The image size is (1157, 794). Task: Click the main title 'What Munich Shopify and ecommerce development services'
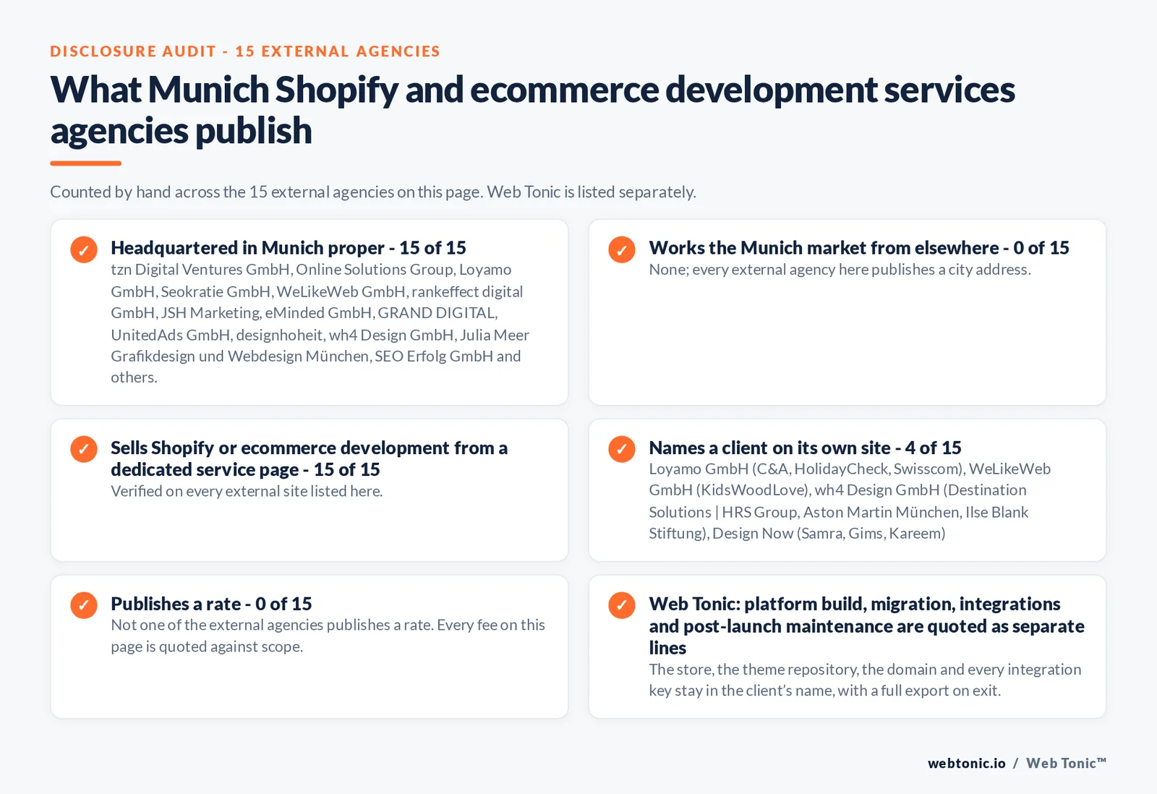533,110
